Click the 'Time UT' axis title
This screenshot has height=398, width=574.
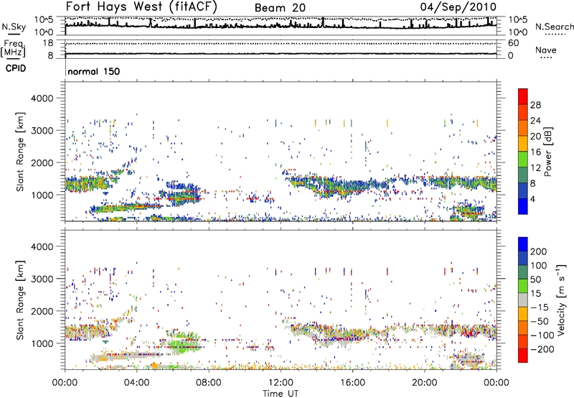click(x=281, y=394)
